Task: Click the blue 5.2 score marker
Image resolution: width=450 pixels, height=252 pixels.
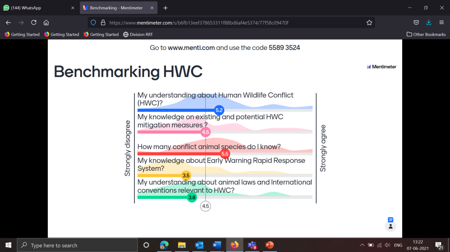Action: (219, 110)
